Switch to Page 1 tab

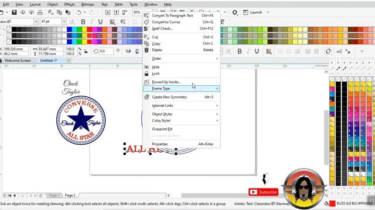pyautogui.click(x=54, y=195)
